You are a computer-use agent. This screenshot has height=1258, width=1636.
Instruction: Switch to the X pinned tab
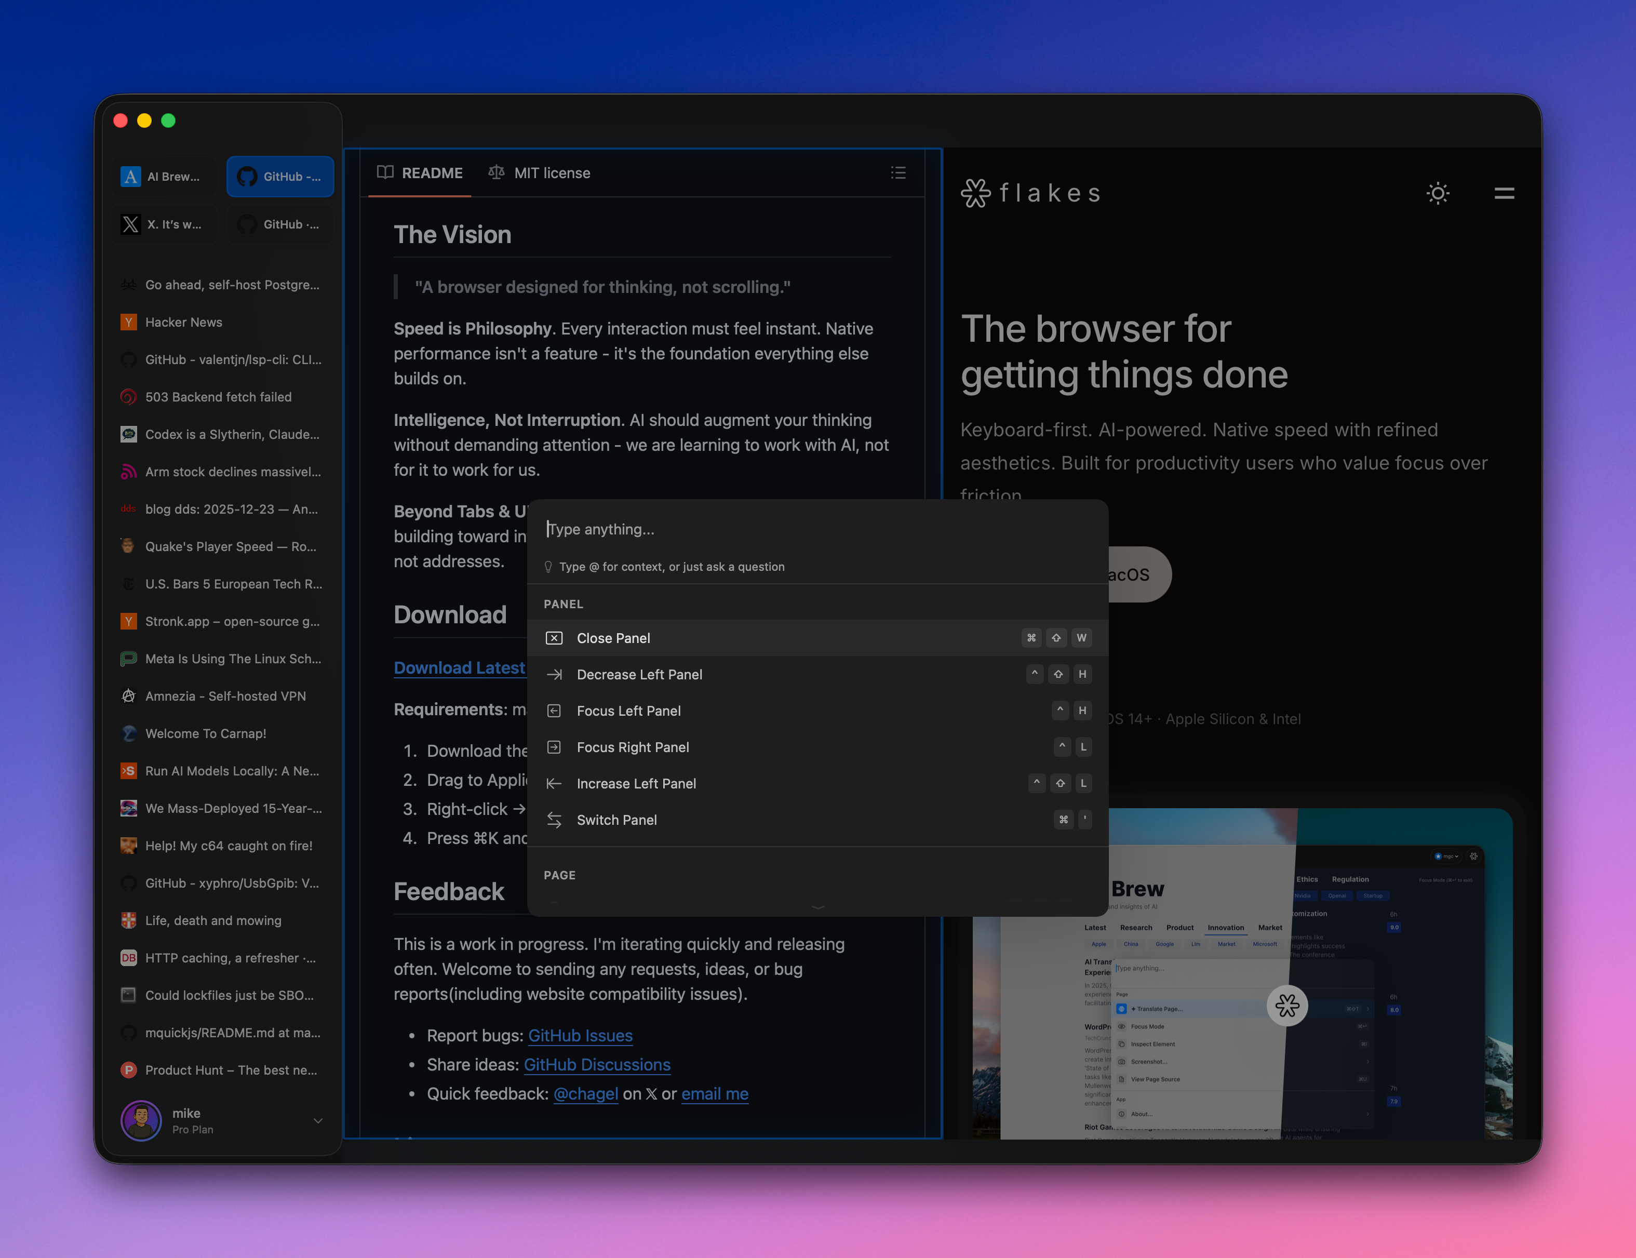164,224
